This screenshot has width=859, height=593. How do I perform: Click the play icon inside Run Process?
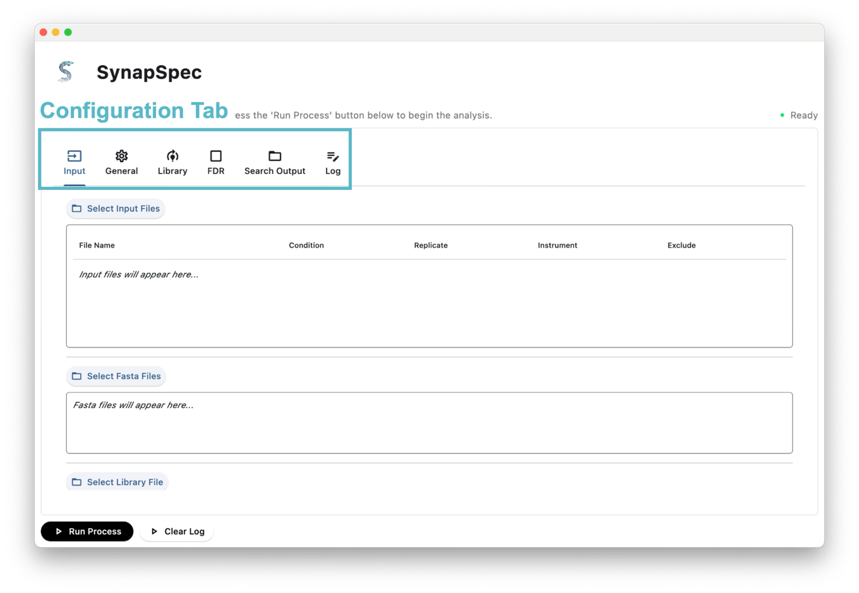[59, 531]
